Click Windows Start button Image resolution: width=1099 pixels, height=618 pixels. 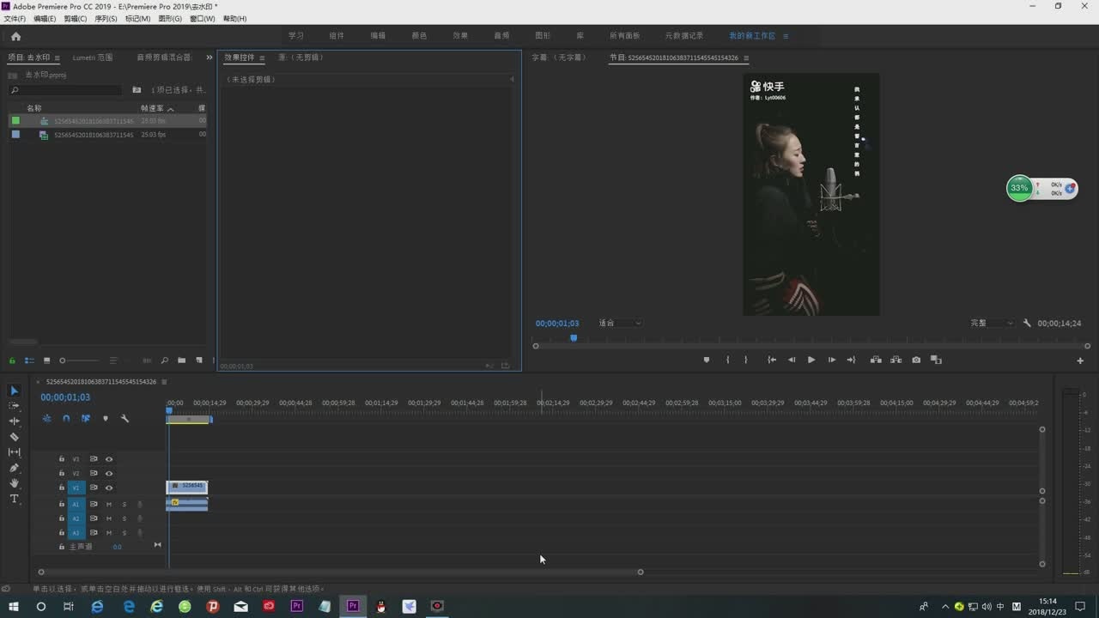tap(14, 606)
